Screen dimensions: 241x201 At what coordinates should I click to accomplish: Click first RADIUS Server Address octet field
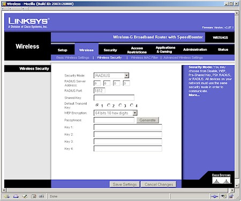(97, 83)
